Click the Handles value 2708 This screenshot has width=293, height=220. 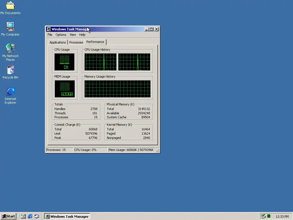click(x=94, y=109)
